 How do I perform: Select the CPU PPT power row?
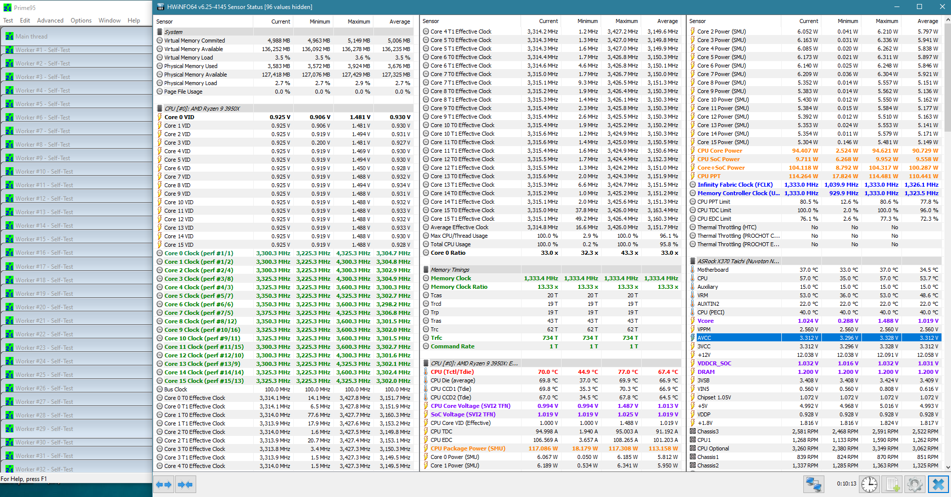coord(814,176)
